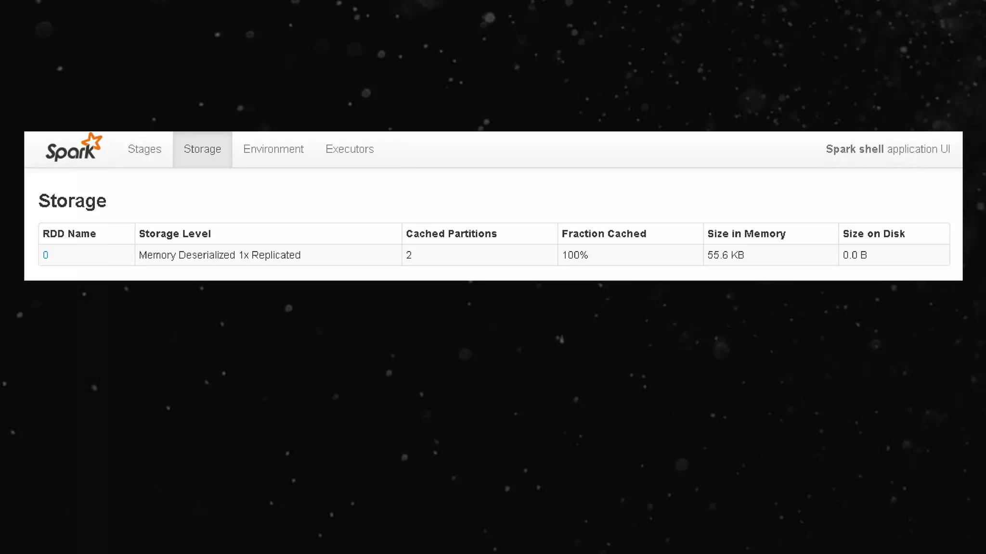Click the Cached Partitions column header
Image resolution: width=986 pixels, height=554 pixels.
pos(451,234)
